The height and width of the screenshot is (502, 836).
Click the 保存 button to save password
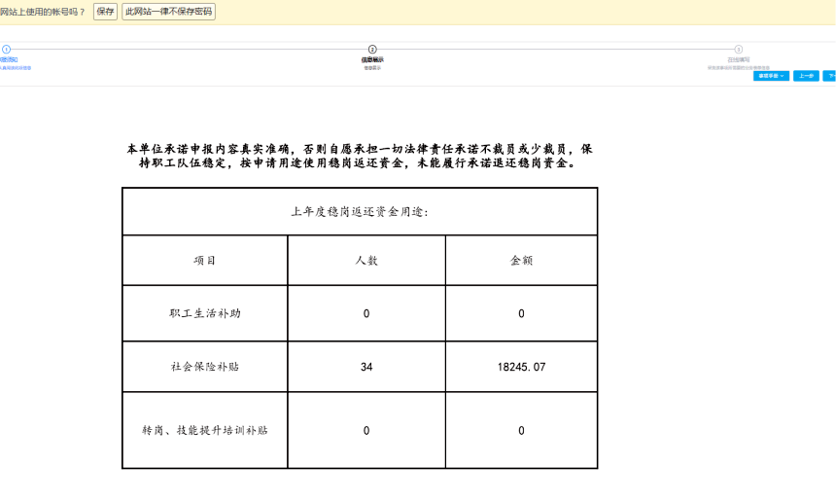pyautogui.click(x=105, y=12)
